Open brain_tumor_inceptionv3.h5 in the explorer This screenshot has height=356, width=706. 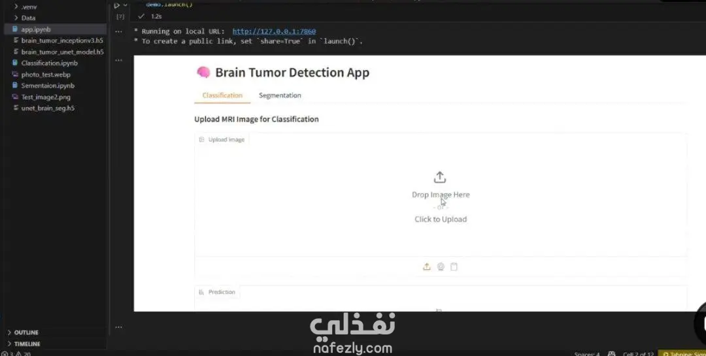[62, 40]
